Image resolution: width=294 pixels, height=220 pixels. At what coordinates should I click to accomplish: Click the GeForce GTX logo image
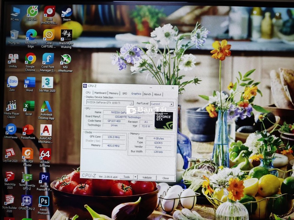(x=164, y=121)
